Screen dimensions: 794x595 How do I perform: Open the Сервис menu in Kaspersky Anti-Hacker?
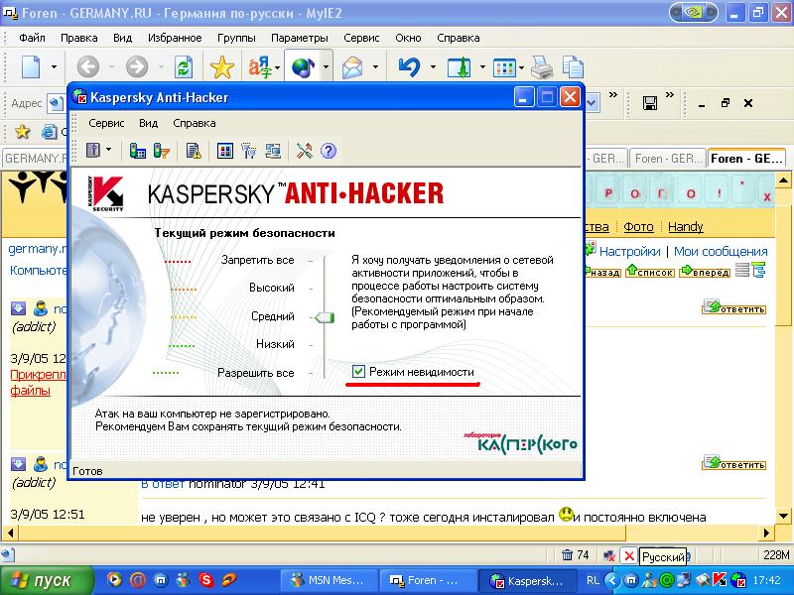[x=106, y=123]
